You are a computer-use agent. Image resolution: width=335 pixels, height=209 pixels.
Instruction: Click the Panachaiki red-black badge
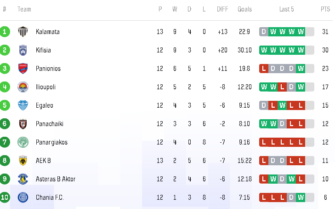click(23, 124)
